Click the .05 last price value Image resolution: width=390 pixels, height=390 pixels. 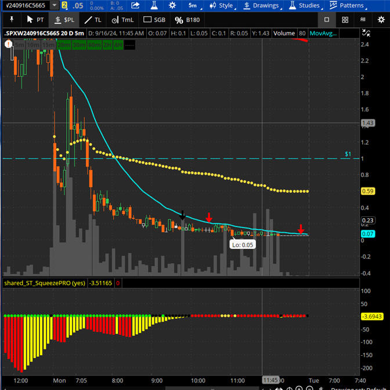(78, 5)
